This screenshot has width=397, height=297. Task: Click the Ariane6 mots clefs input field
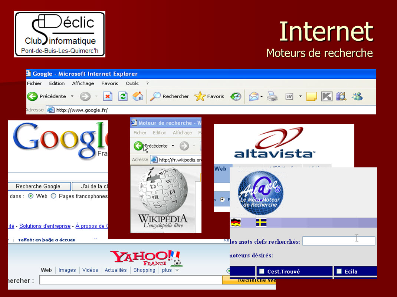[339, 241]
